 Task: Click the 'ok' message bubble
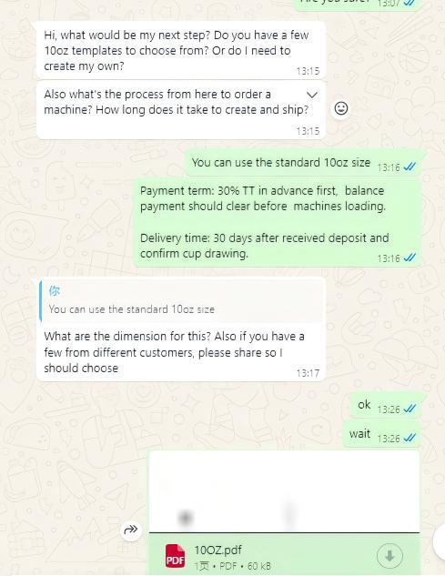coord(385,405)
